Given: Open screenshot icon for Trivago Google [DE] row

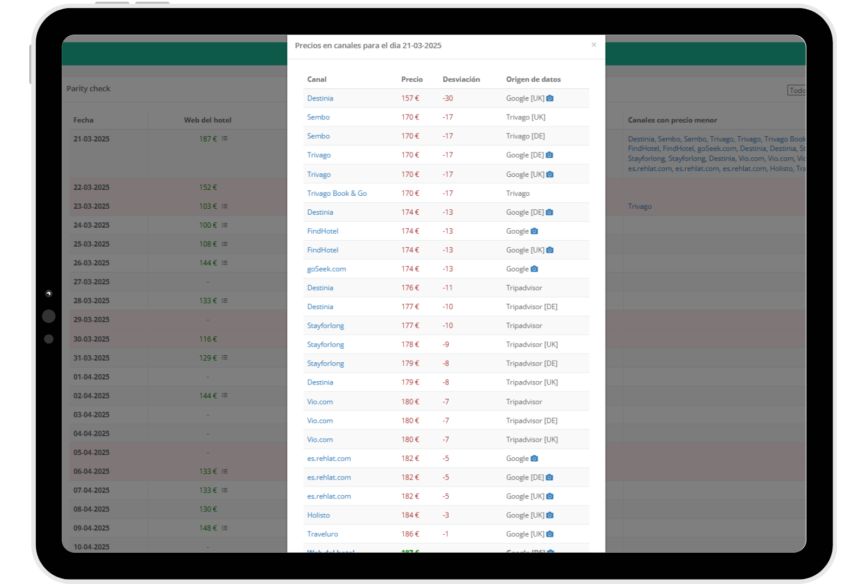Looking at the screenshot, I should click(549, 155).
